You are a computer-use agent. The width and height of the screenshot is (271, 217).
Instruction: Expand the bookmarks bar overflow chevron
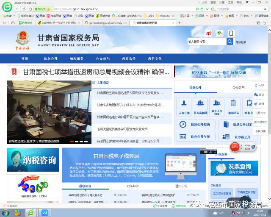[173, 16]
